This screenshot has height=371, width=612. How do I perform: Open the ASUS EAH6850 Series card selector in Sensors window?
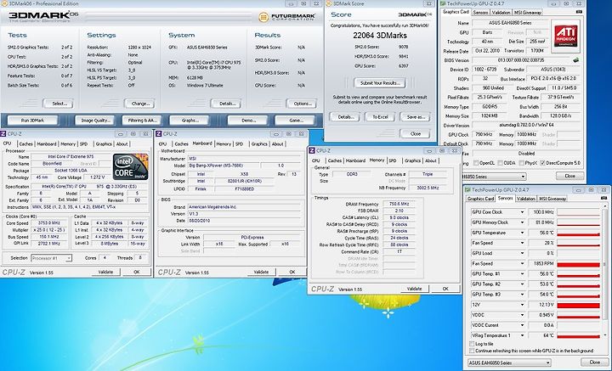tap(509, 363)
